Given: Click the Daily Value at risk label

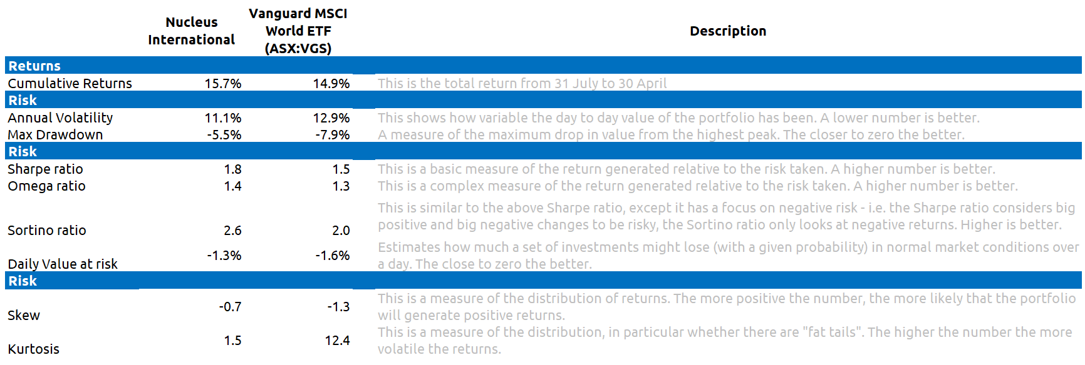Looking at the screenshot, I should point(63,264).
